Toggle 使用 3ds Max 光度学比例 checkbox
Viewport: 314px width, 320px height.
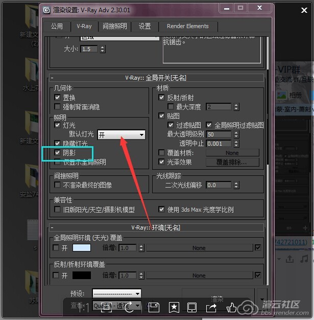pos(161,210)
